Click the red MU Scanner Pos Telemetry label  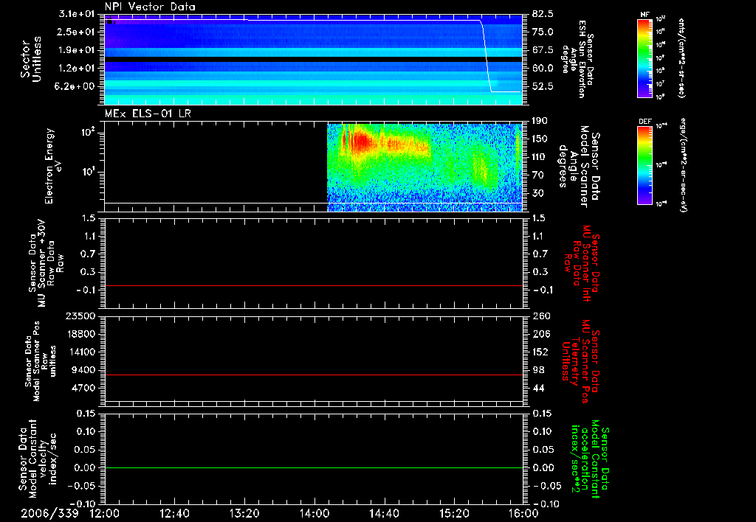tap(581, 361)
